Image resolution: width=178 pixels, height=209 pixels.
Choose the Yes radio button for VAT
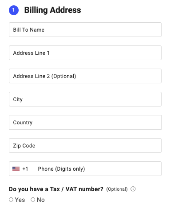click(x=11, y=200)
